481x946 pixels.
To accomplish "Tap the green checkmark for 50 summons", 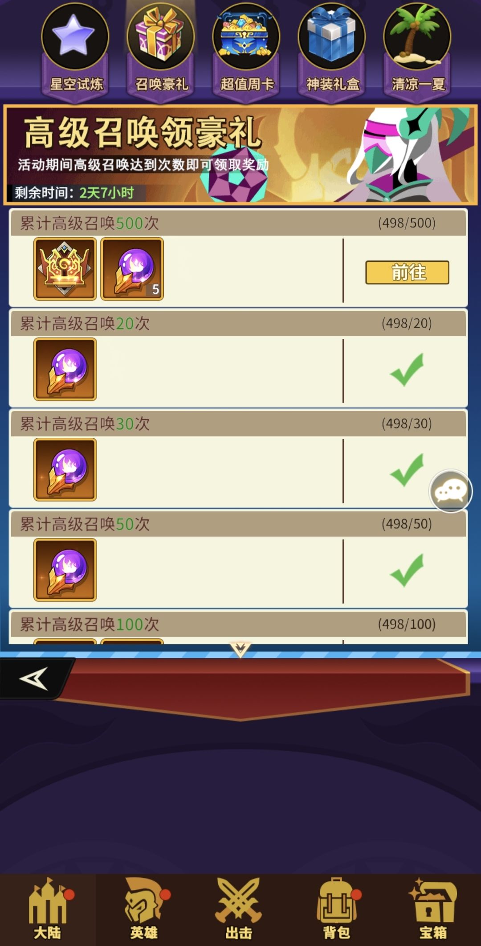I will 407,570.
